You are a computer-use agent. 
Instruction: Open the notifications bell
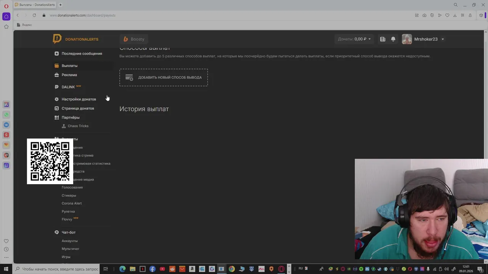[x=393, y=39]
